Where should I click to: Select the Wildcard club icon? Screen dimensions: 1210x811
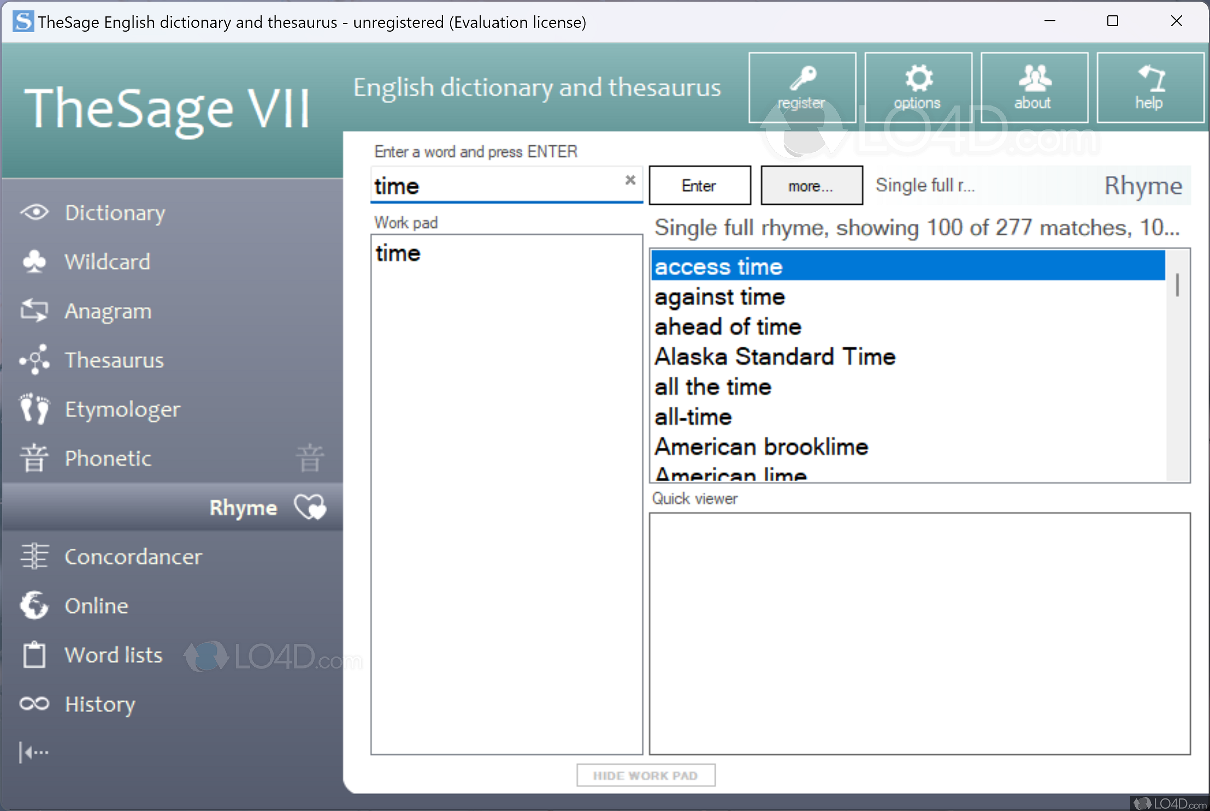34,262
